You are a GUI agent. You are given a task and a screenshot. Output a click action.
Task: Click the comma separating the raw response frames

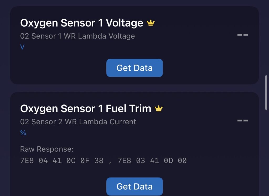pyautogui.click(x=110, y=161)
